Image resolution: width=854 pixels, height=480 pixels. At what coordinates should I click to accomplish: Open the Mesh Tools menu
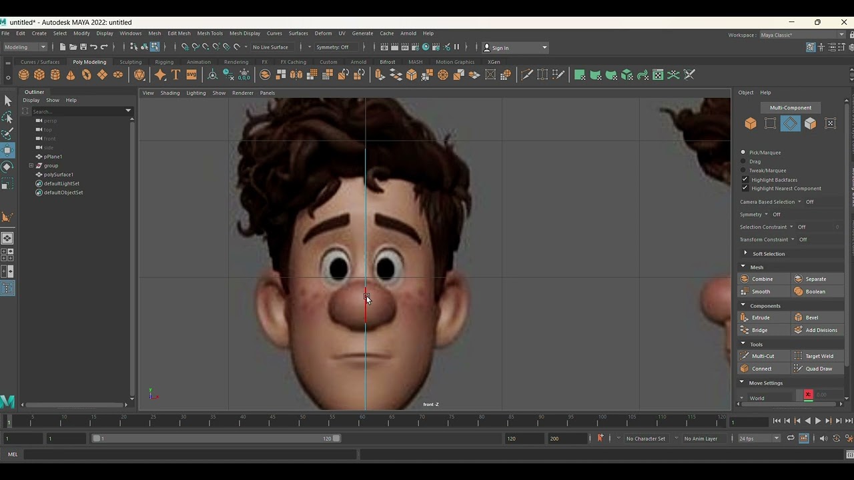point(209,33)
